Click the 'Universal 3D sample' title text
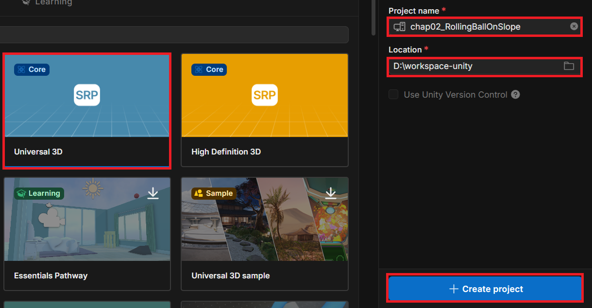 coord(231,275)
